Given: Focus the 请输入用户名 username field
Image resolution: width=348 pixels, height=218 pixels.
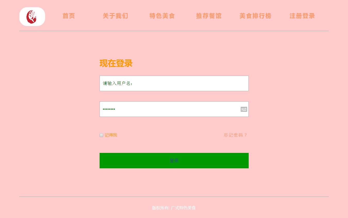Looking at the screenshot, I should tap(174, 83).
